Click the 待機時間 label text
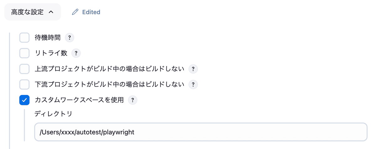The height and width of the screenshot is (149, 376). coord(48,38)
